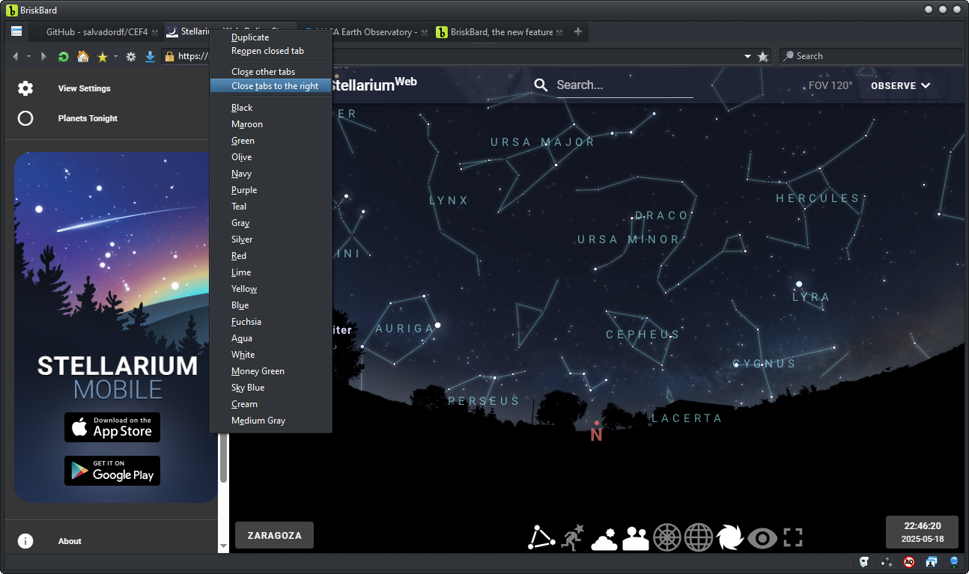
Task: Pick Fuchsia tab color
Action: 271,322
